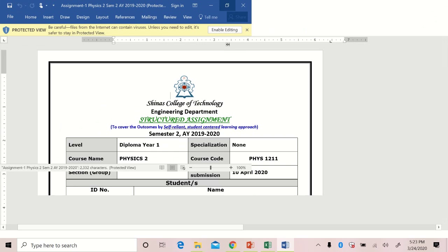Open the Touch/Mouse Mode dropdown arrow

click(x=47, y=6)
